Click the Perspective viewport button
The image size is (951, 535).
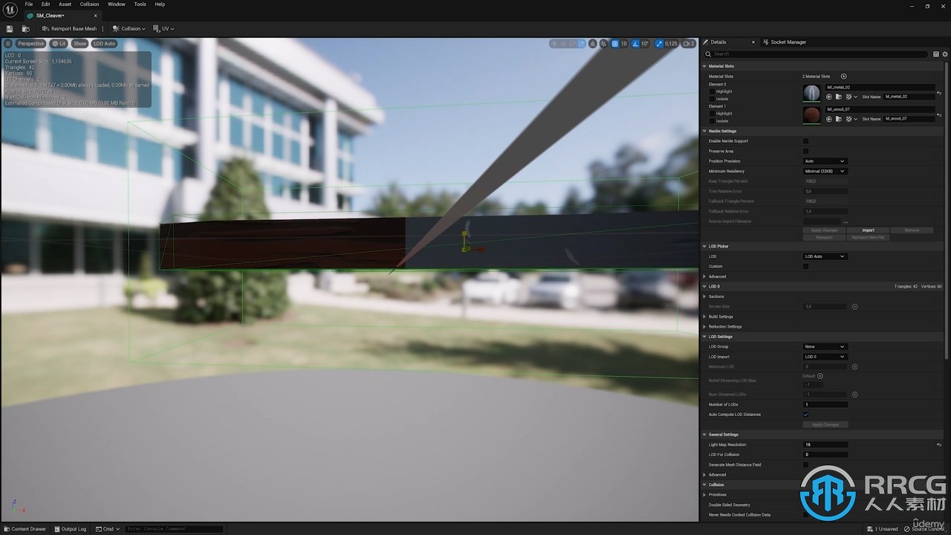point(31,44)
